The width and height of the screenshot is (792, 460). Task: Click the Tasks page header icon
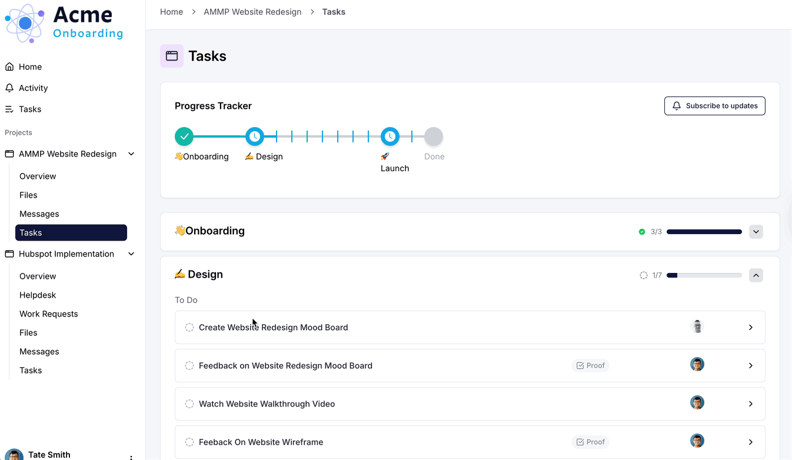pyautogui.click(x=172, y=56)
